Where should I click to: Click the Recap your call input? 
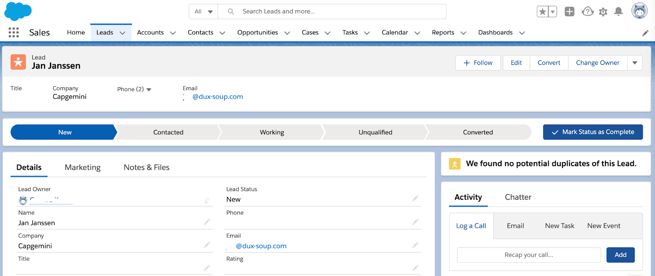[x=529, y=255]
